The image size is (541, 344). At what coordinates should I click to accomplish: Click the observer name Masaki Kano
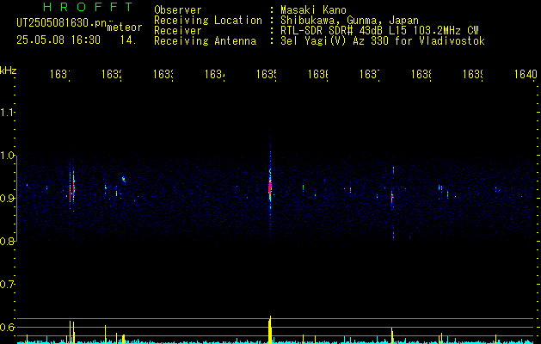(313, 9)
